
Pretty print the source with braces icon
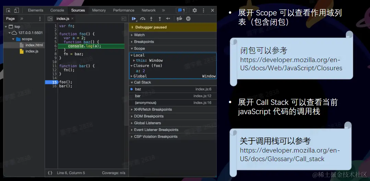(x=50, y=173)
